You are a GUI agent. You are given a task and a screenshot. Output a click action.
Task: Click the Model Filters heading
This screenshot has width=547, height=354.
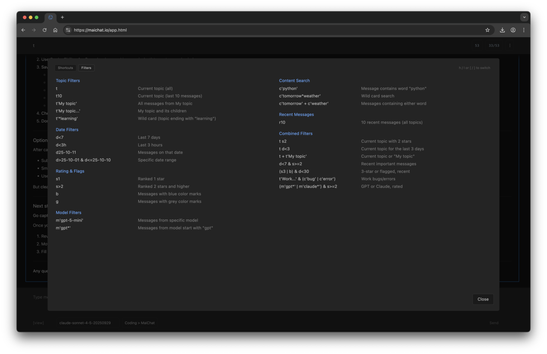click(x=68, y=213)
